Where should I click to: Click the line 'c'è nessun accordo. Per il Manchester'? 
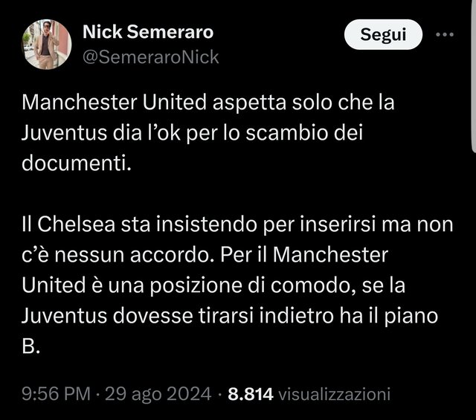[x=205, y=255]
